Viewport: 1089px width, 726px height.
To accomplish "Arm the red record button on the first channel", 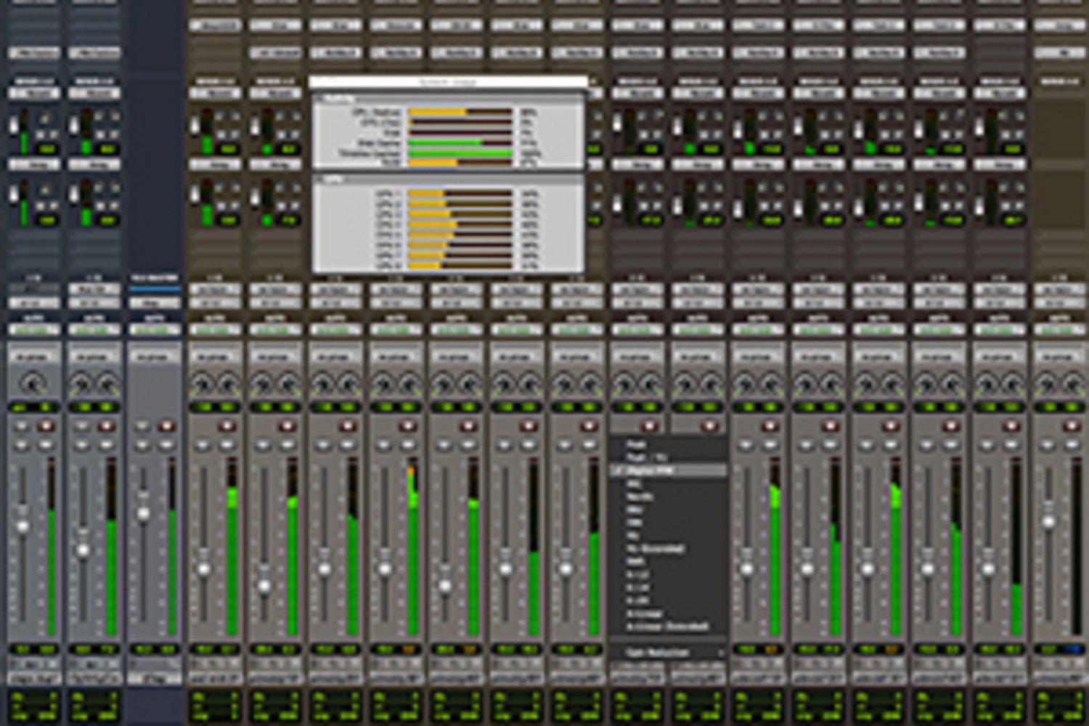I will [x=46, y=426].
